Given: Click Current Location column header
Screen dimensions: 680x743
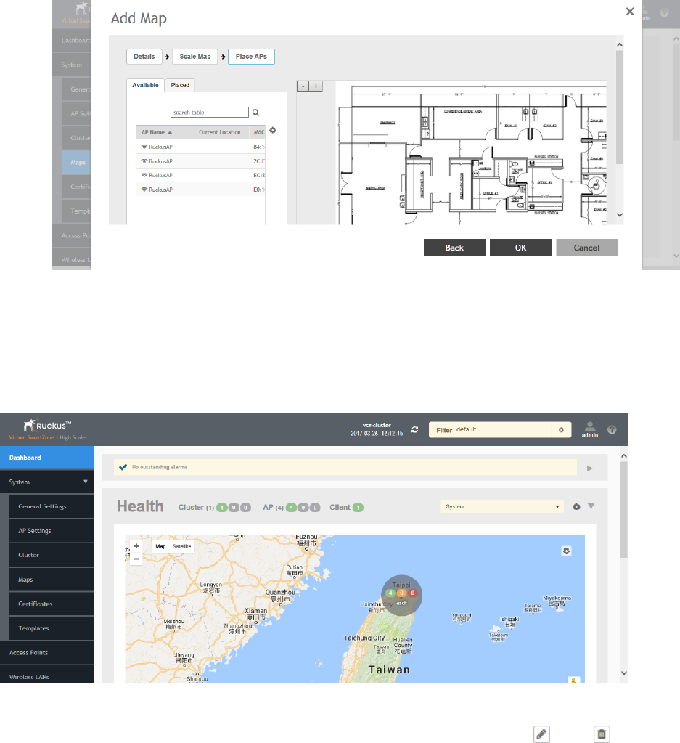Looking at the screenshot, I should [220, 132].
